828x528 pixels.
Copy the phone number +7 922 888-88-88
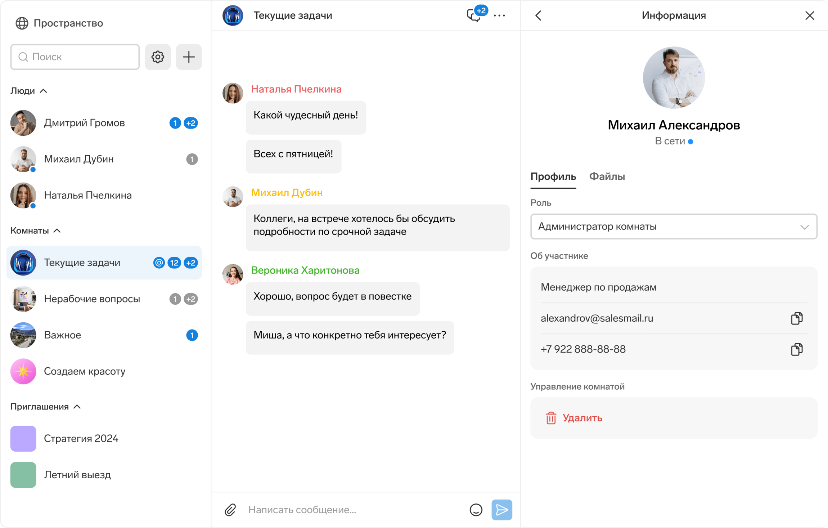point(796,349)
